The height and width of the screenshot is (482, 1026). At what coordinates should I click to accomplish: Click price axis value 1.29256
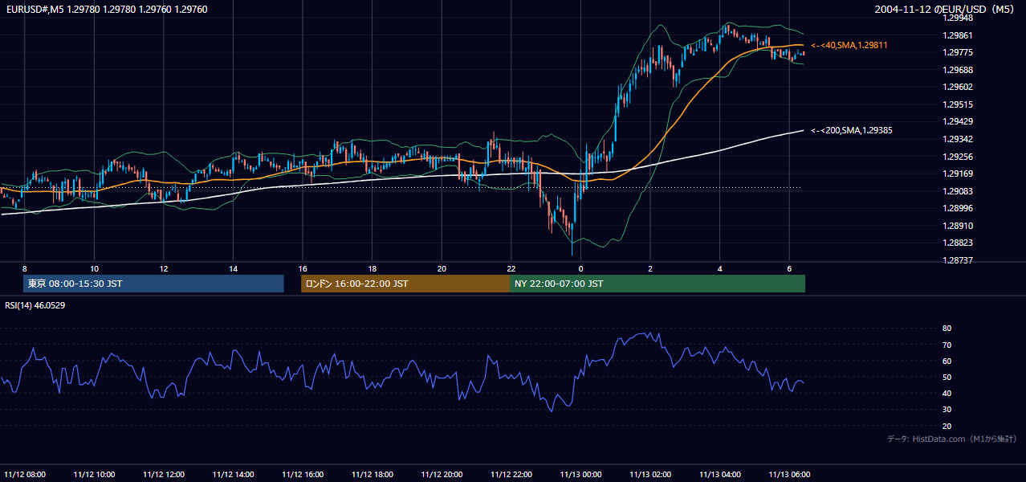coord(957,157)
